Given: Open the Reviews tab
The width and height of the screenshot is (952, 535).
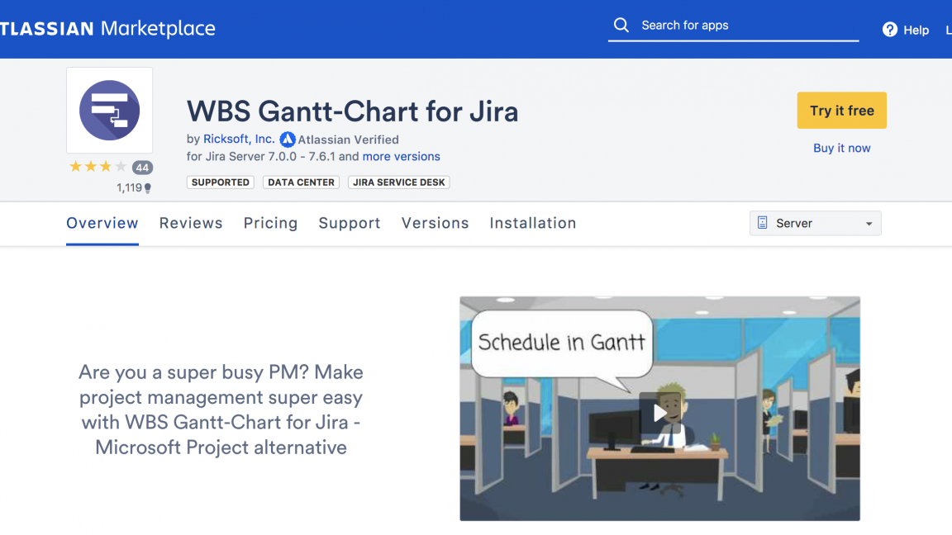Looking at the screenshot, I should click(x=191, y=223).
